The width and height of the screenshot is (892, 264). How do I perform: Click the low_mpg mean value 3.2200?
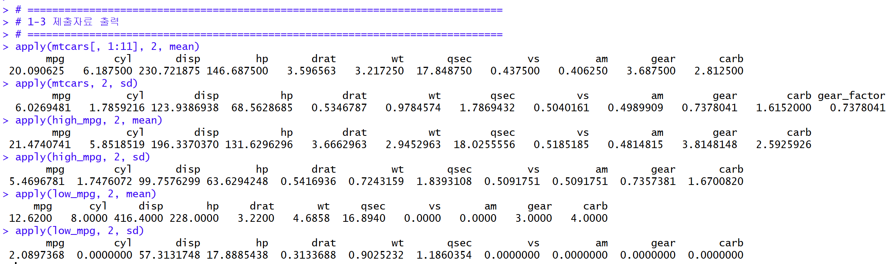tap(256, 218)
